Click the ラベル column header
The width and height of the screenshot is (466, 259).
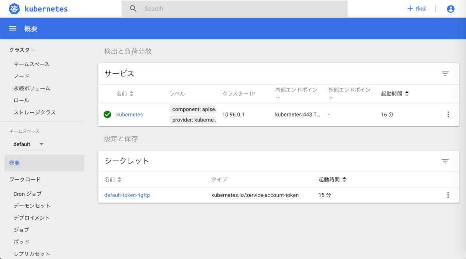[177, 94]
